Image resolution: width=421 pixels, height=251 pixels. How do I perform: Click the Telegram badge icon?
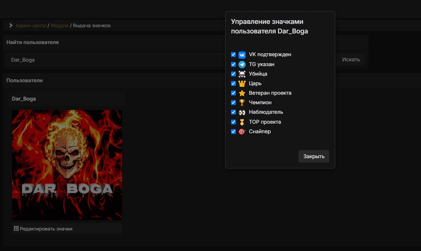pyautogui.click(x=242, y=64)
